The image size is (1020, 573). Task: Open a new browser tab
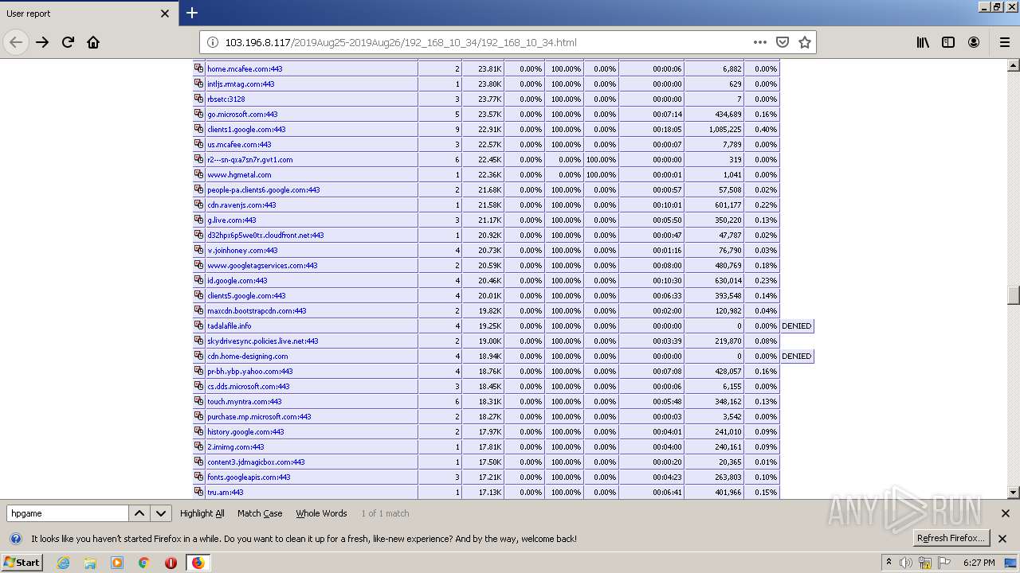[x=192, y=13]
